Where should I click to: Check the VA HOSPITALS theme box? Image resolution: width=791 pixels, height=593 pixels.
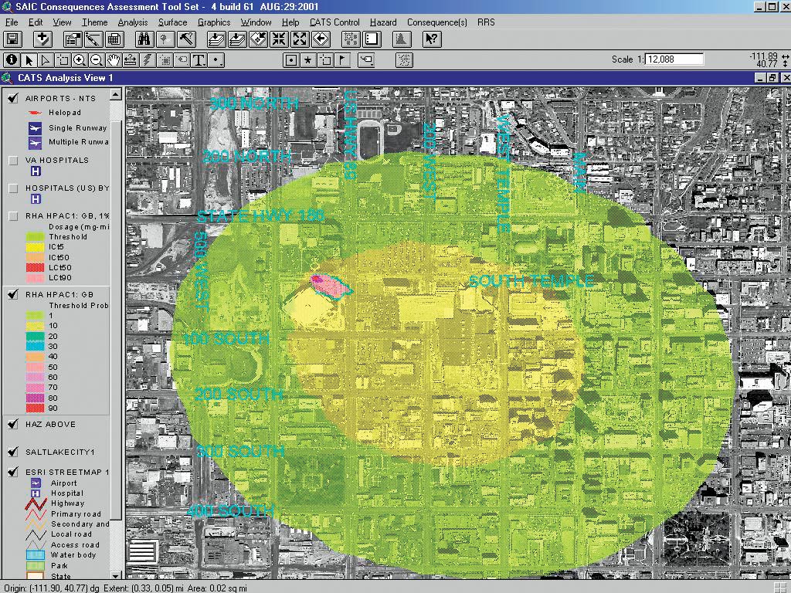[x=14, y=161]
